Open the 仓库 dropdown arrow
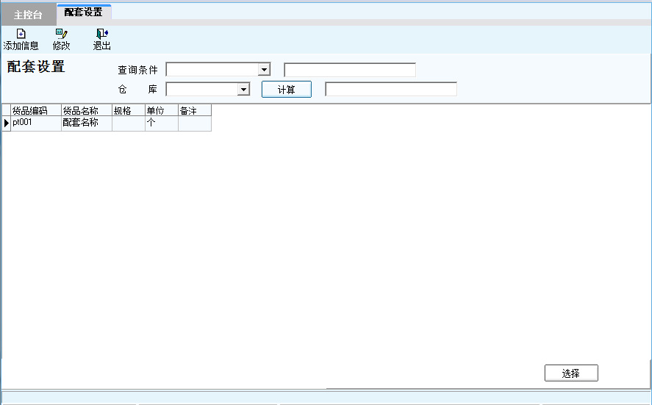 243,89
